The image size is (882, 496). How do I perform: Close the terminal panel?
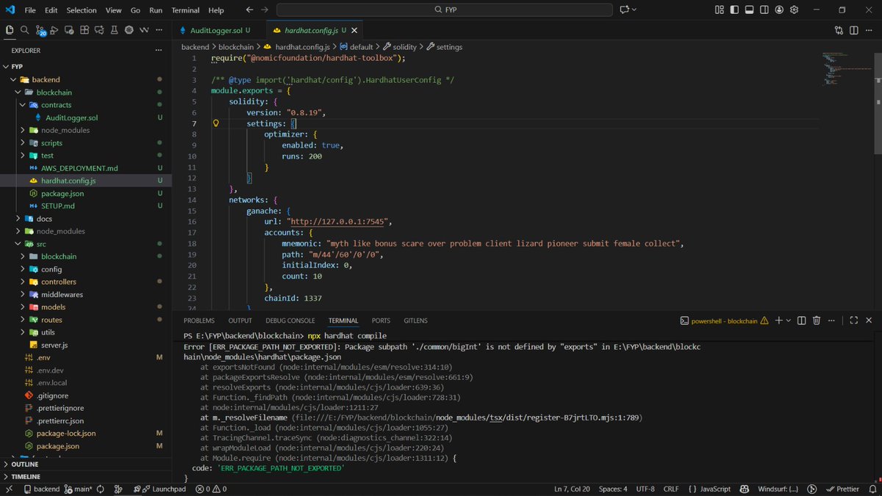[869, 320]
